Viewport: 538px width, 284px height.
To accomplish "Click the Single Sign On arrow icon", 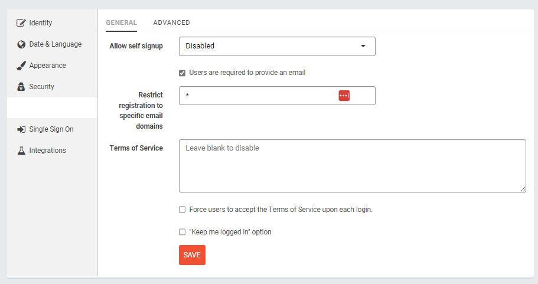I will tap(21, 129).
